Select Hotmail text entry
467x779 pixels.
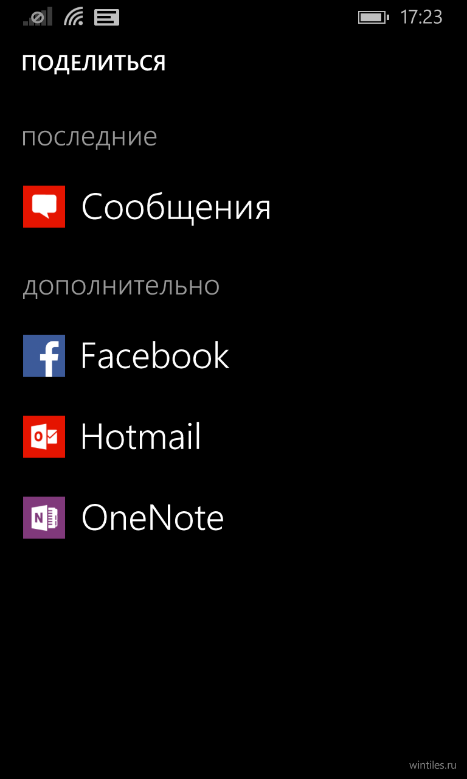tap(141, 436)
